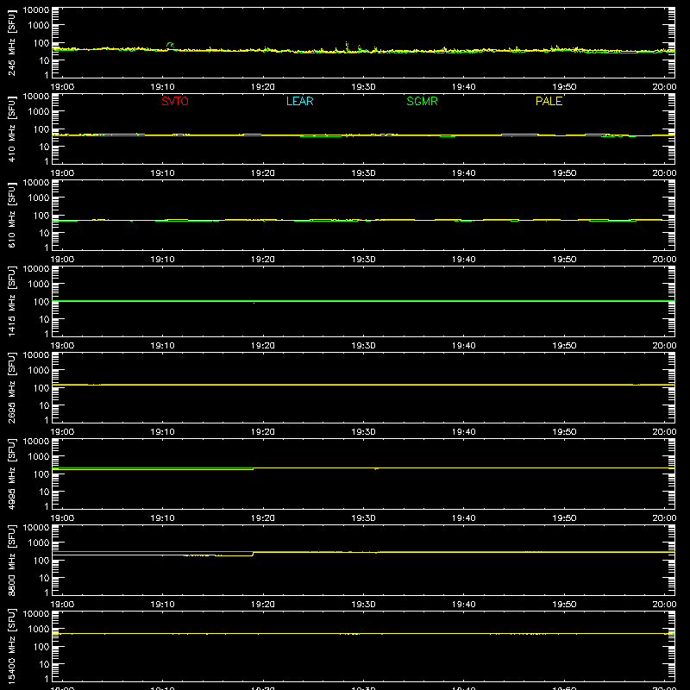The image size is (690, 690).
Task: Click the 19:20 time label of the 1415 MHz plot
Action: [263, 346]
